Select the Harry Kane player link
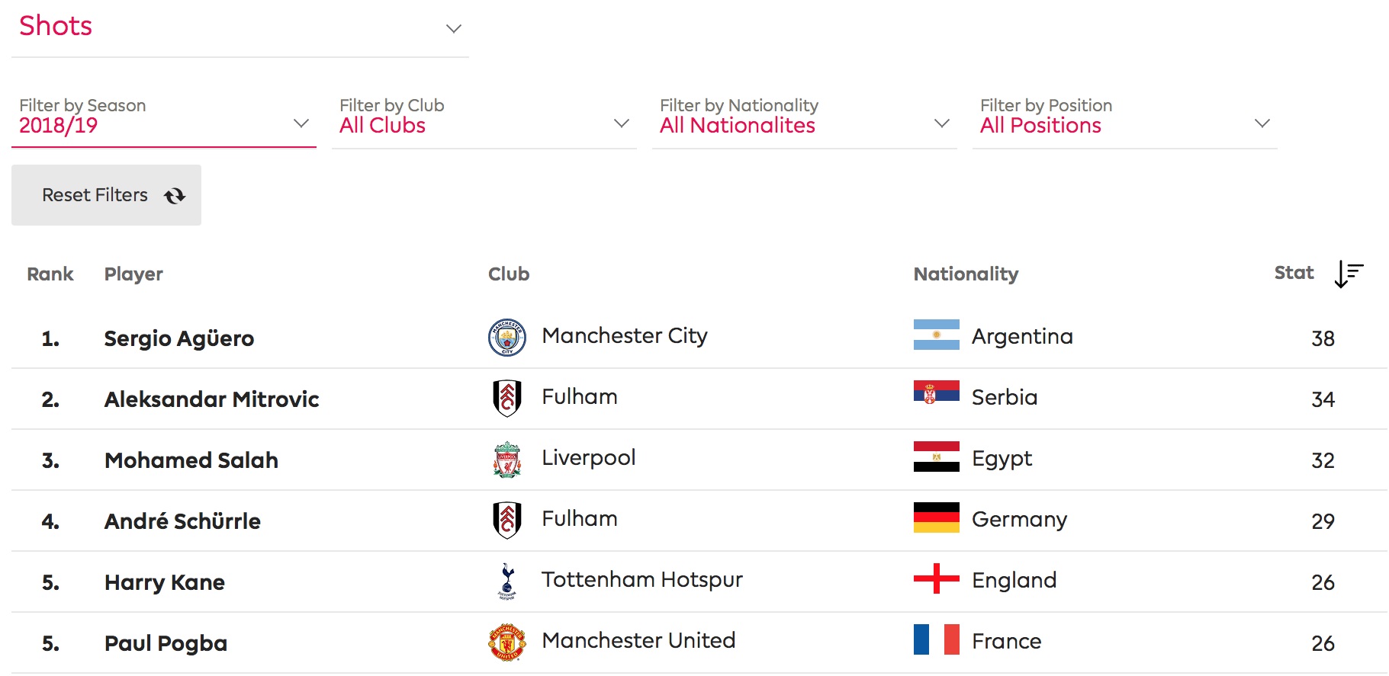This screenshot has height=676, width=1389. click(x=165, y=582)
